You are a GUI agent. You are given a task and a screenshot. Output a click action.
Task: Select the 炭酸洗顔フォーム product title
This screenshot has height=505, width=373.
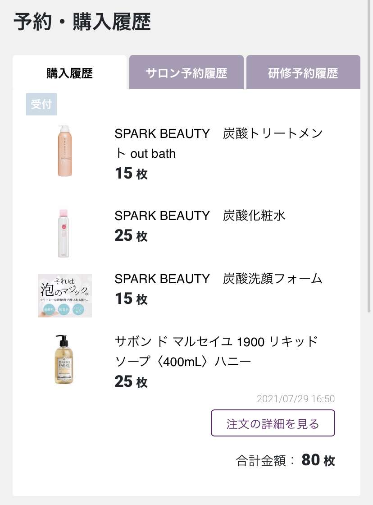[218, 279]
